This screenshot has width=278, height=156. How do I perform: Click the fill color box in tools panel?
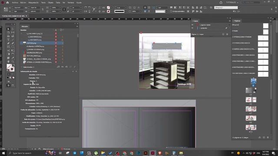tap(9, 67)
